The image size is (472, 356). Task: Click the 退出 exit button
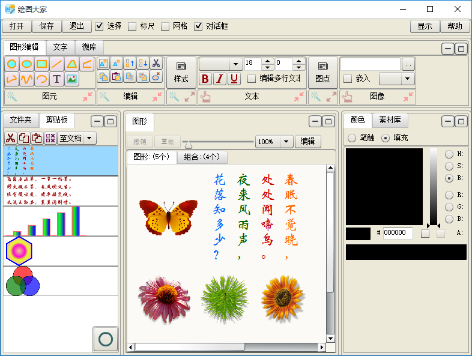point(77,26)
